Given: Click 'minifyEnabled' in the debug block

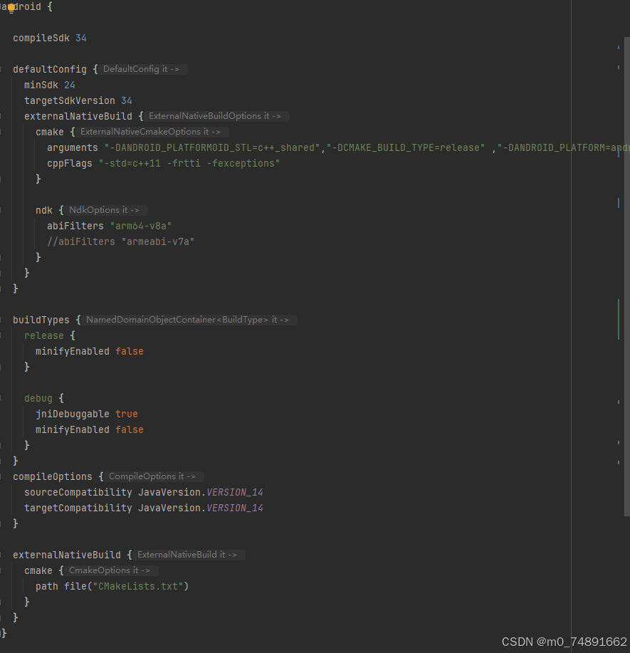Looking at the screenshot, I should (x=72, y=430).
